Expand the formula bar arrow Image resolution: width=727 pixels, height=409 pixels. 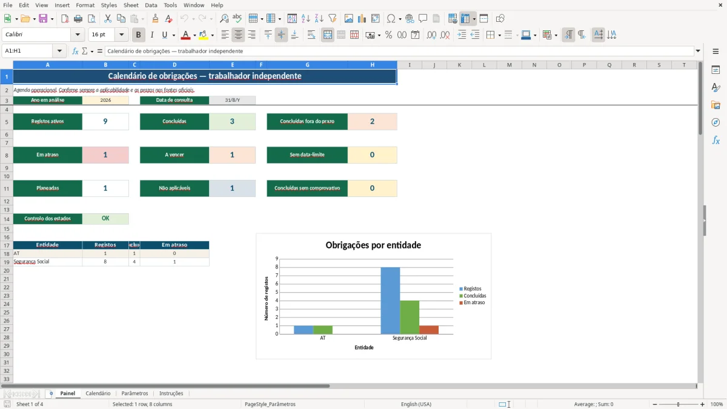click(x=698, y=51)
